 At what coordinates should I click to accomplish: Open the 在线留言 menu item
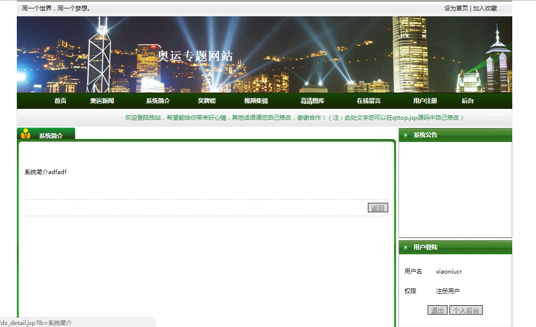[368, 101]
